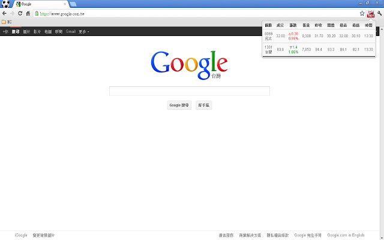Viewport: 384px width, 240px height.
Task: Click the 31.70 previous close cell
Action: coord(319,36)
